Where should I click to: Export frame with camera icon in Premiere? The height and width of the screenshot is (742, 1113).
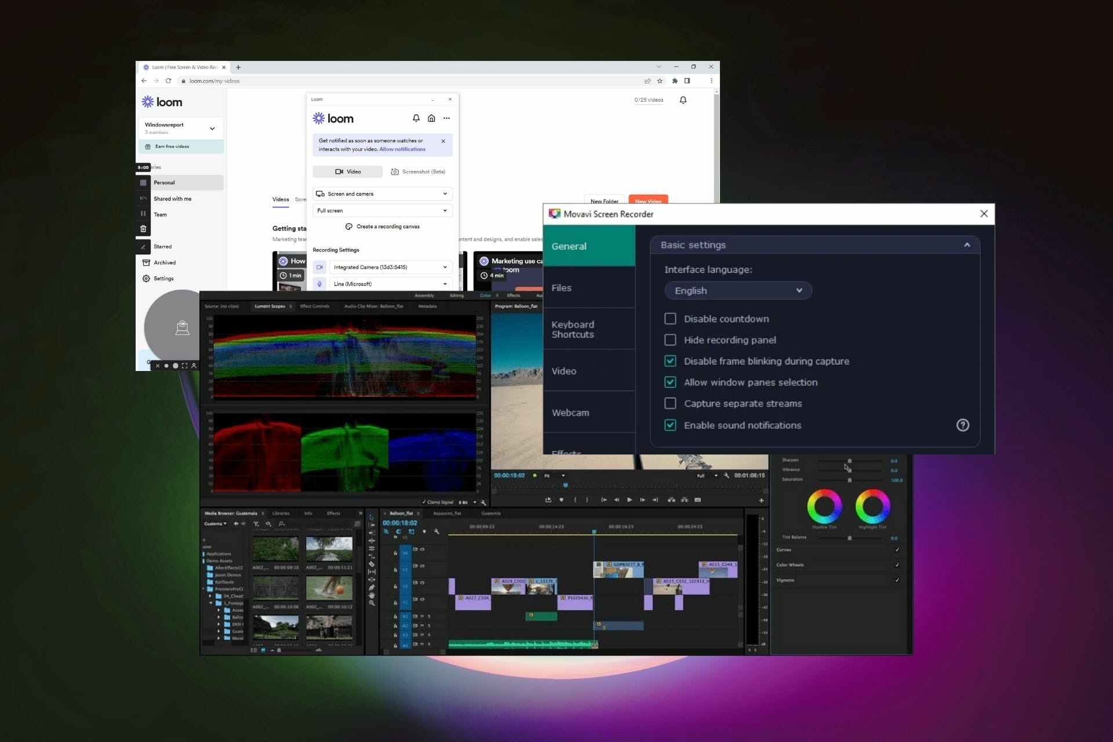coord(697,500)
